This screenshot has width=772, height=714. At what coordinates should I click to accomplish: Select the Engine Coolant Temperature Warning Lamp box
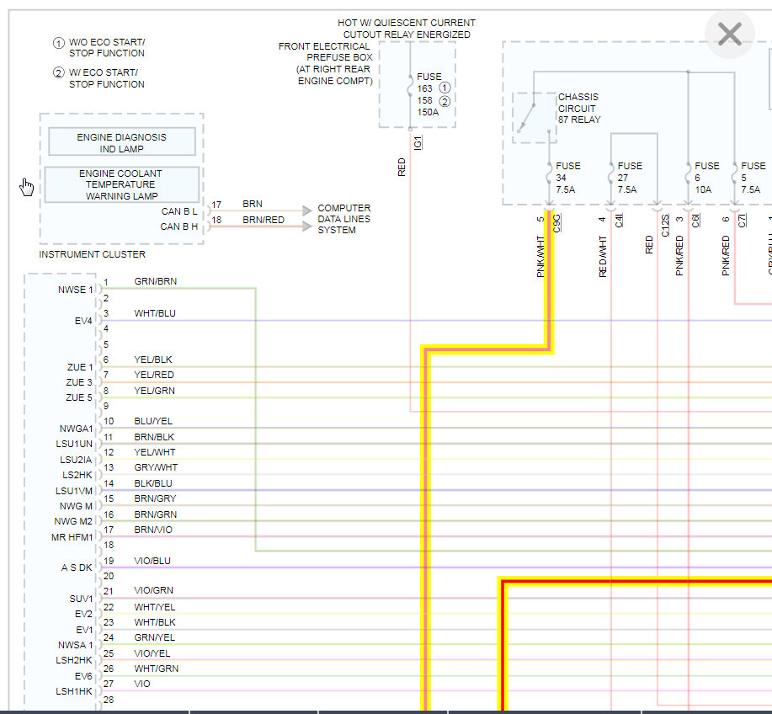(x=121, y=184)
